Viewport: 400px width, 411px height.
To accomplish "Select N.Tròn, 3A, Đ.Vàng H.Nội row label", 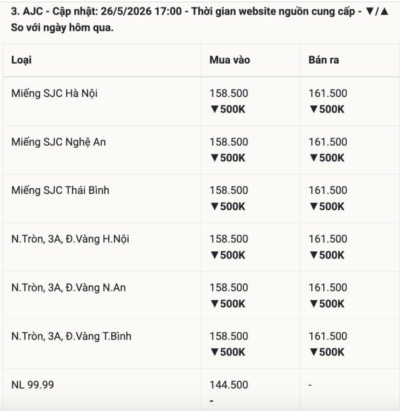I will point(70,240).
